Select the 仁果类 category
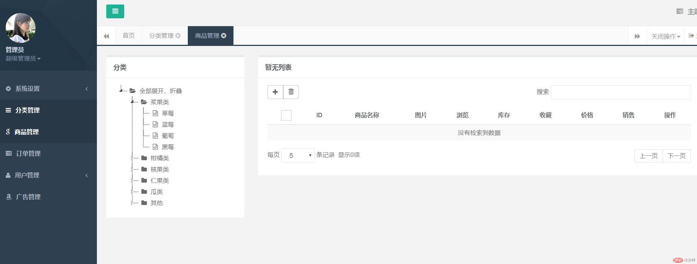Screen dimensions: 697x264 click(x=160, y=180)
